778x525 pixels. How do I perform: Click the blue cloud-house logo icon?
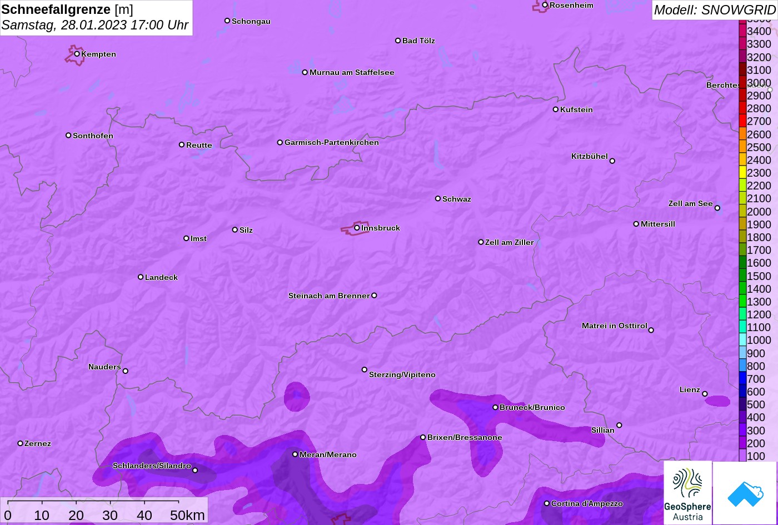pos(745,493)
